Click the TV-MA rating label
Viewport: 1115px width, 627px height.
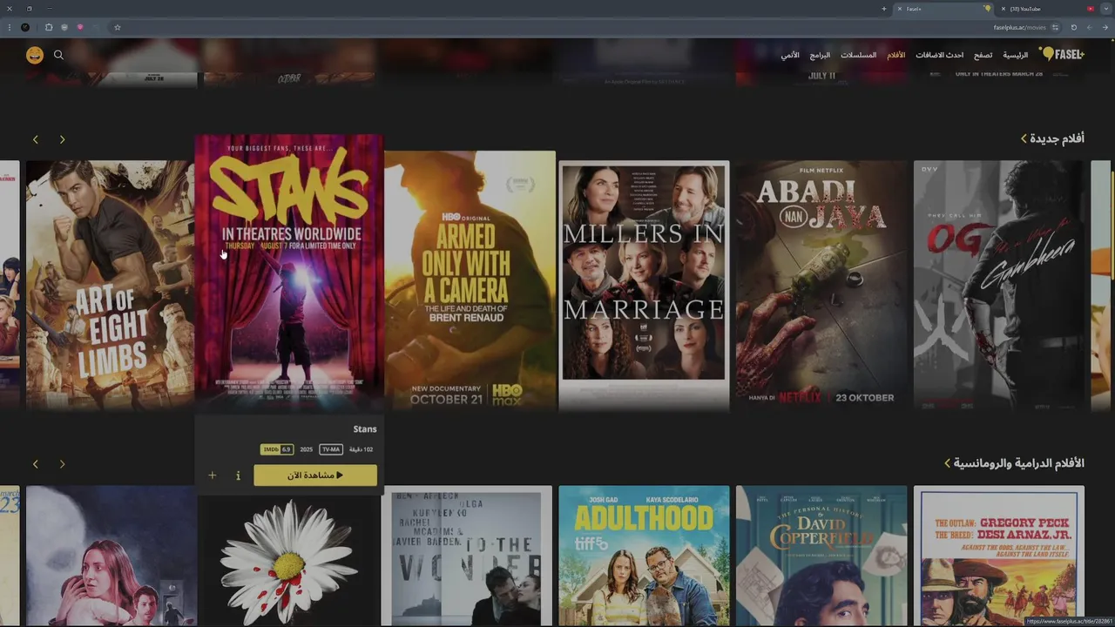click(331, 449)
